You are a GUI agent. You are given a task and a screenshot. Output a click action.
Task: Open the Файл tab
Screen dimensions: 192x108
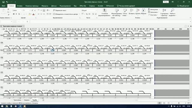[x=4, y=6]
